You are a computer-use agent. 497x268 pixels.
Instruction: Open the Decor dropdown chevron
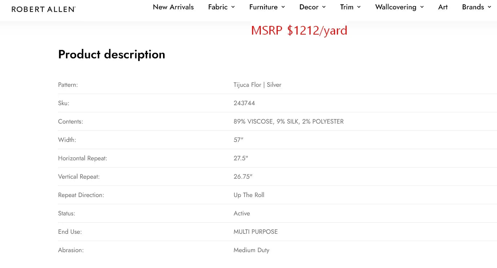[324, 7]
